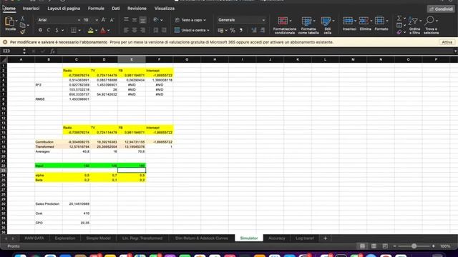Open font color dropdown arrow
458x257 pixels.
point(108,30)
